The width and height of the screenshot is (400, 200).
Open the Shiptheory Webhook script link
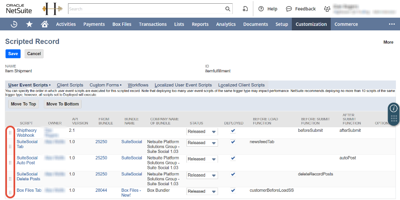click(27, 133)
